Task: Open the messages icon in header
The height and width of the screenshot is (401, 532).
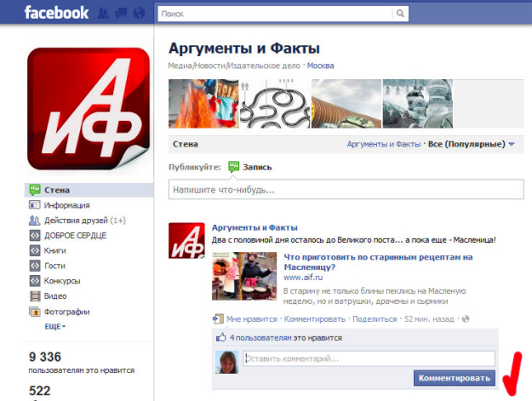Action: 122,14
